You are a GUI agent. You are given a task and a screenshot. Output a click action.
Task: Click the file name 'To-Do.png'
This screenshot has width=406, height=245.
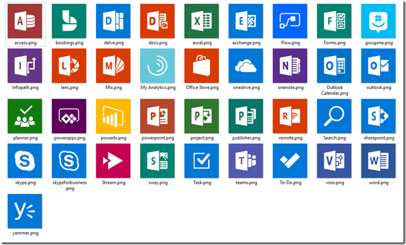pos(291,182)
